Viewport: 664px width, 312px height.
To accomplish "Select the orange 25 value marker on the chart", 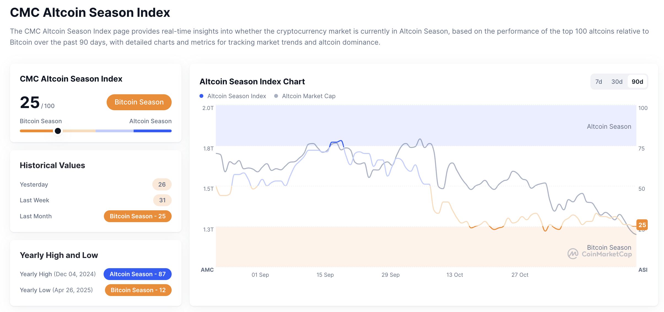I will [x=642, y=225].
